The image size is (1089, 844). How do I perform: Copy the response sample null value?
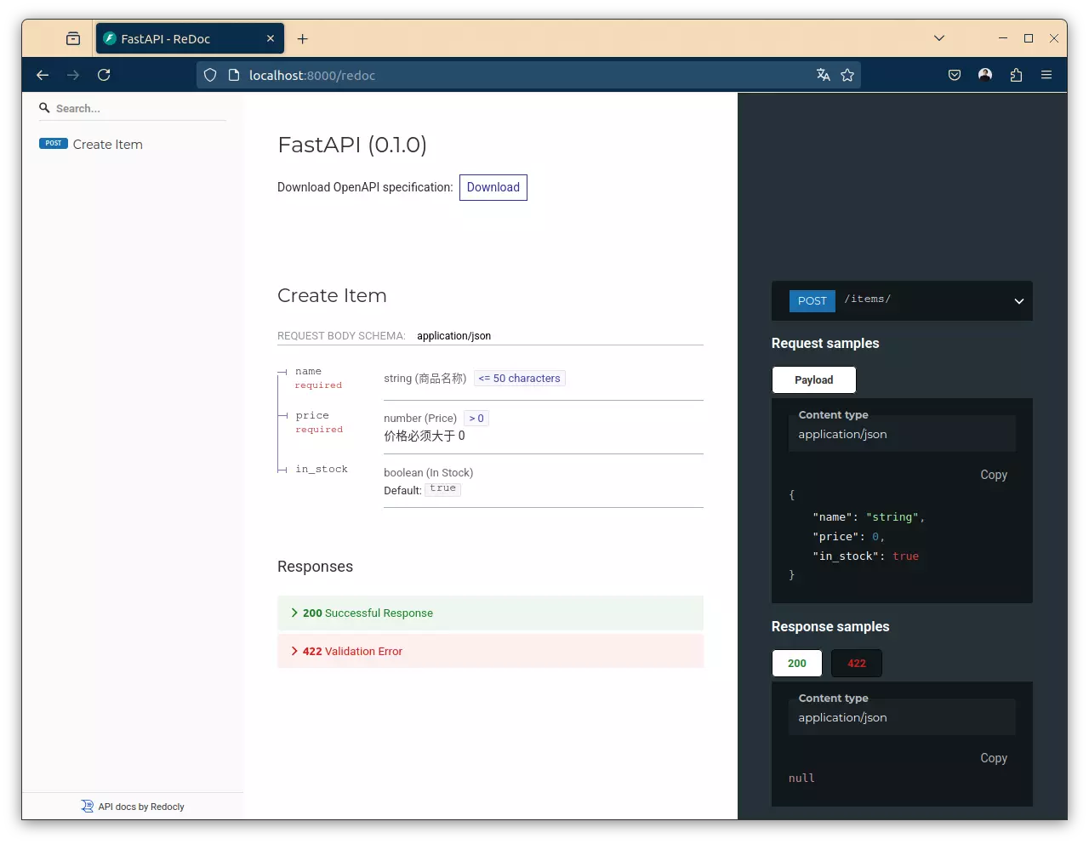tap(994, 758)
